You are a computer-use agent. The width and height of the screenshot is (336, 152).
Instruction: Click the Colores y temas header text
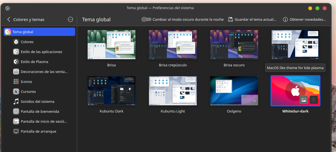(x=29, y=19)
